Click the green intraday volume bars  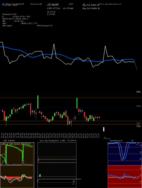(x=40, y=175)
